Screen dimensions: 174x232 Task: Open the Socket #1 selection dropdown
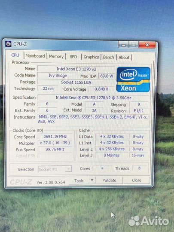55,169
